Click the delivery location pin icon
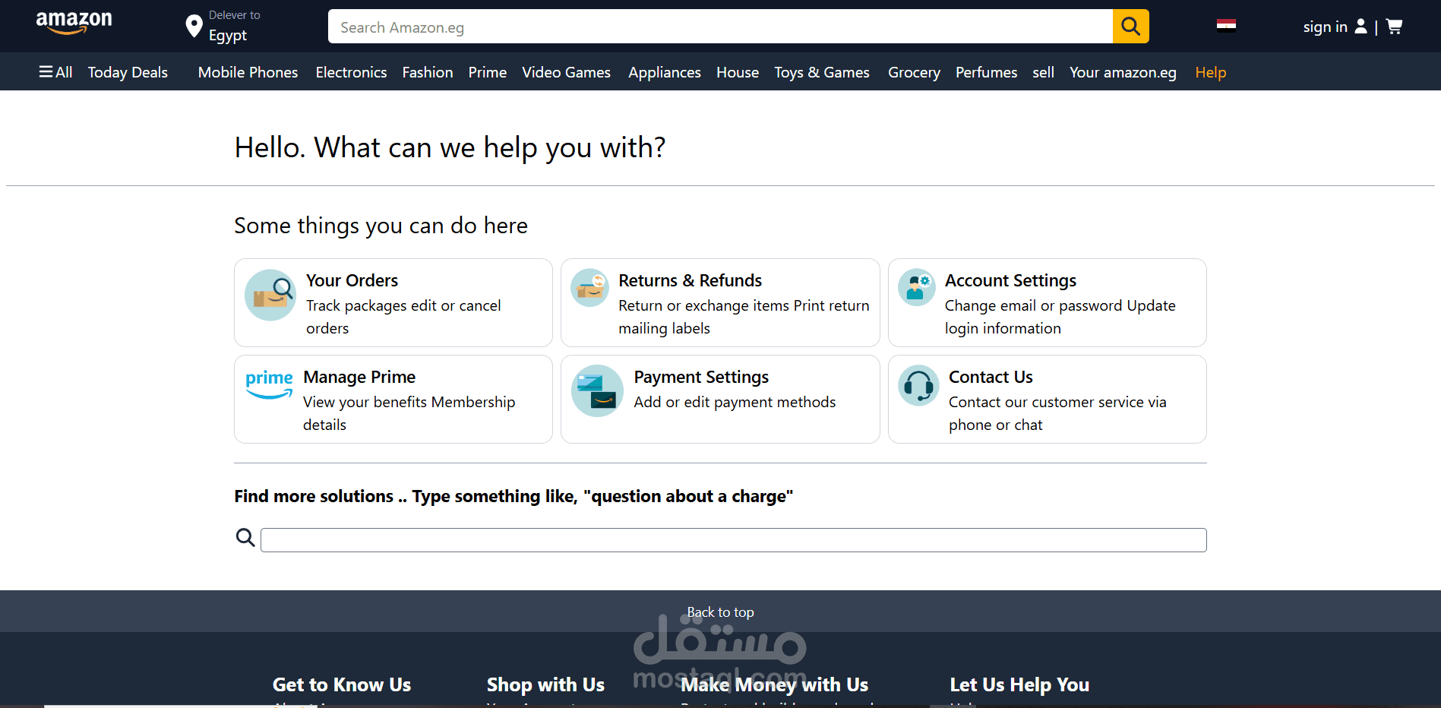The image size is (1441, 708). point(194,27)
